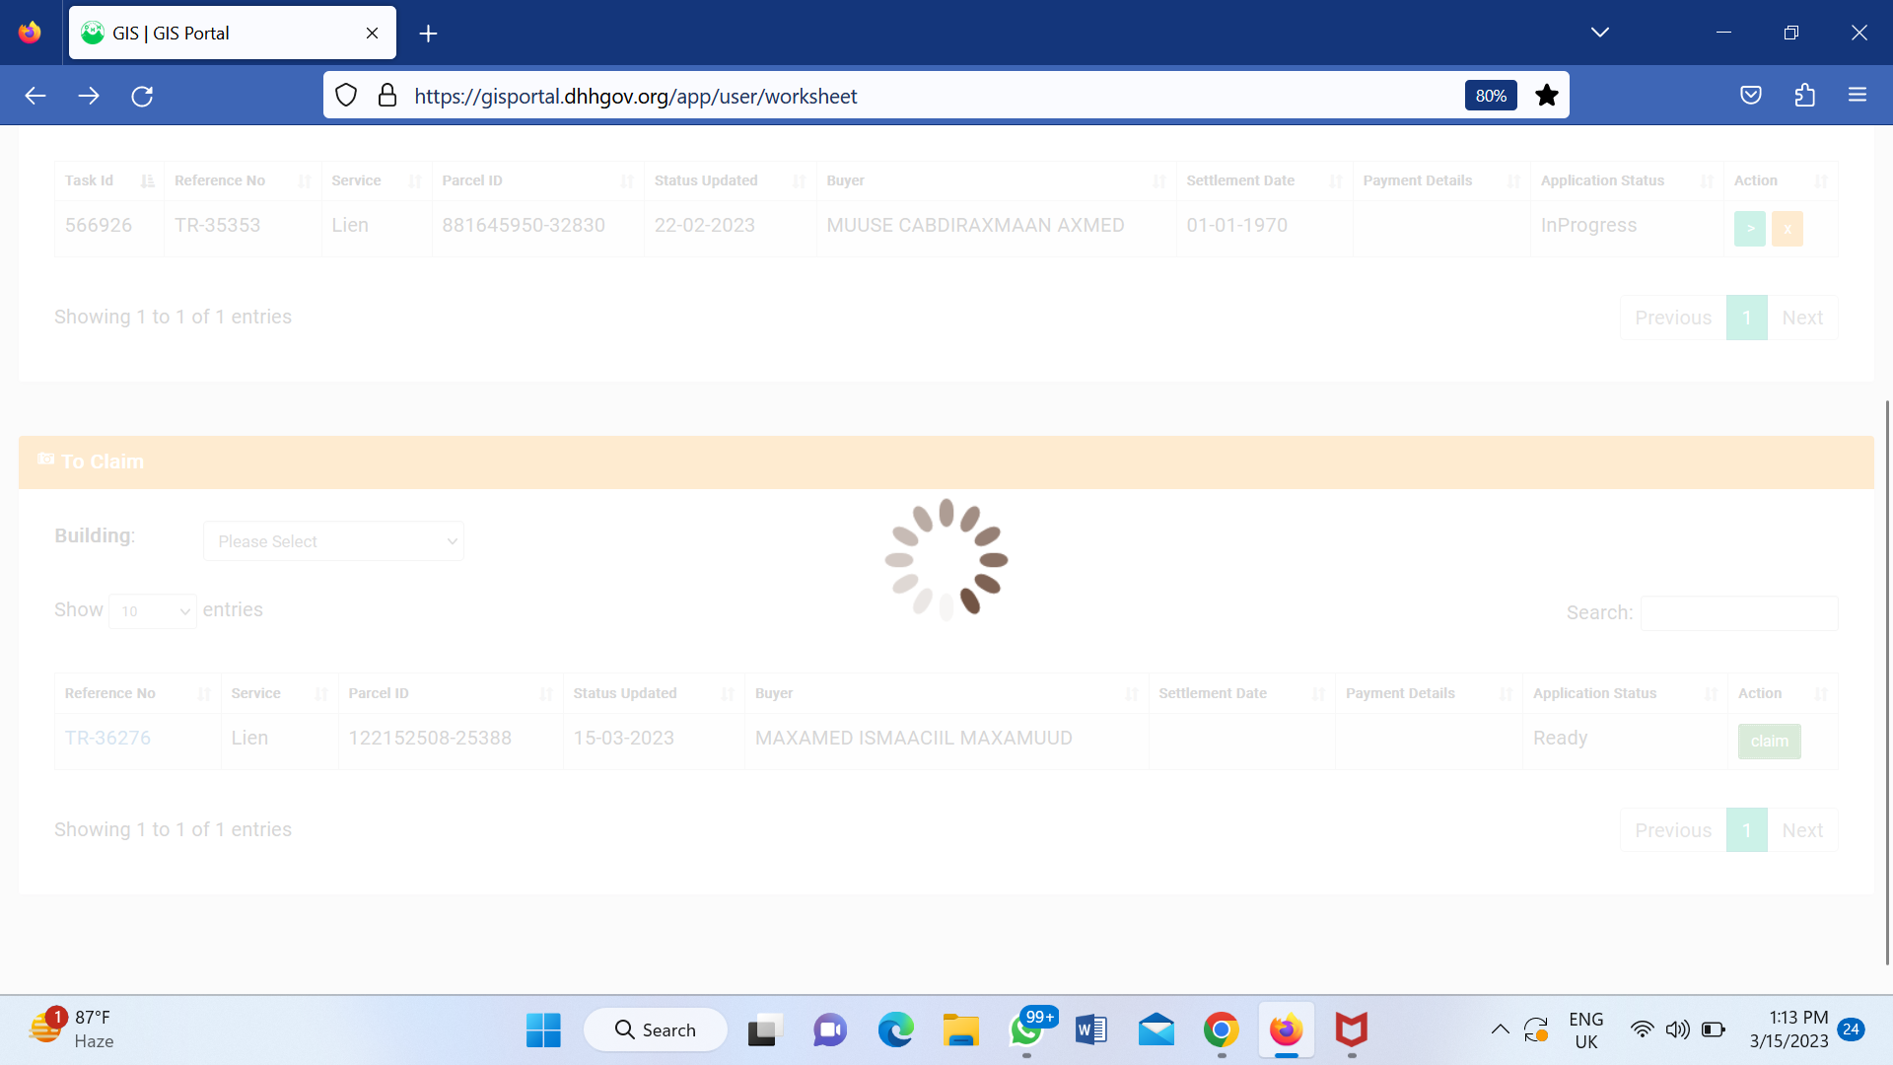Click Previous in upper table pagination
This screenshot has height=1065, width=1893.
pos(1673,318)
